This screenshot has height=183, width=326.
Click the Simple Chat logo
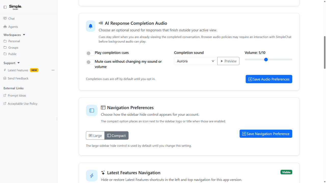(15, 7)
